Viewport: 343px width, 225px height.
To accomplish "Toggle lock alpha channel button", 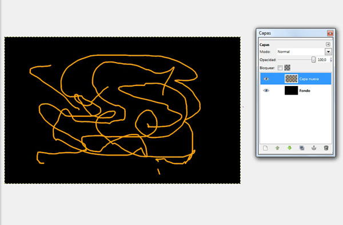I will pyautogui.click(x=287, y=68).
